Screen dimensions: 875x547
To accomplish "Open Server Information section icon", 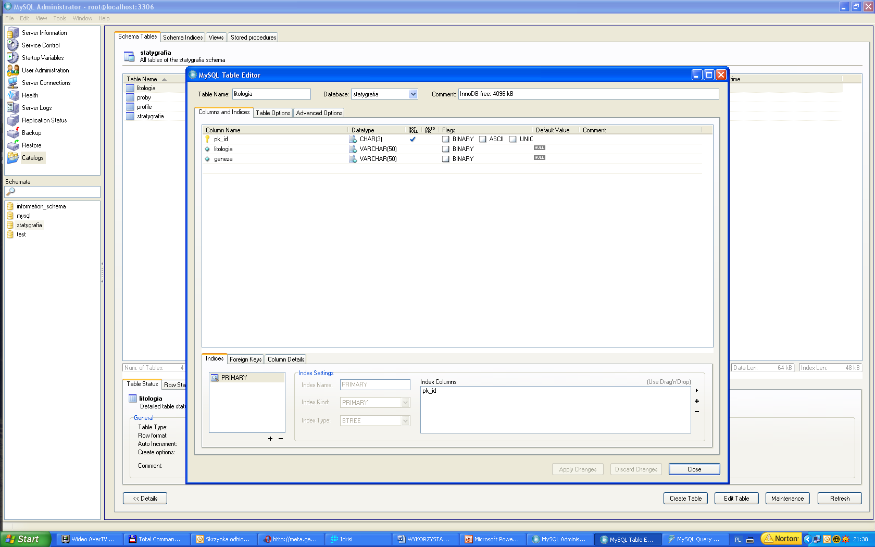I will 12,33.
